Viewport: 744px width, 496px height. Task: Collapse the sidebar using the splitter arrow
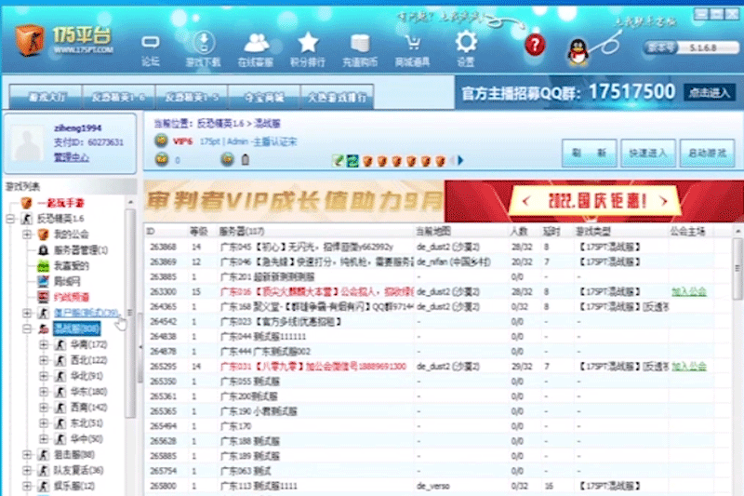tap(140, 347)
